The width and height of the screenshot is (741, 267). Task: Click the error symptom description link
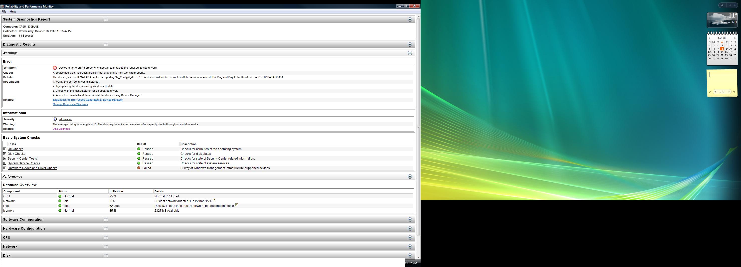tap(108, 68)
